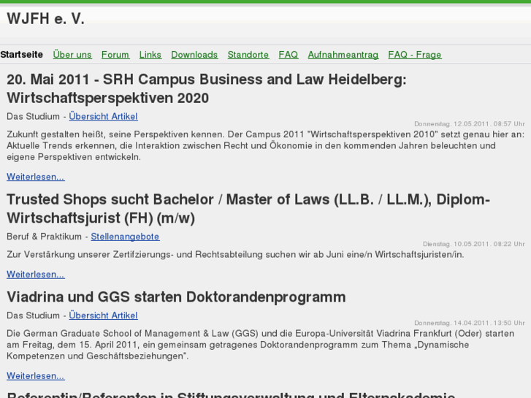Click the Das Studium label of Viadrina article
This screenshot has width=531, height=398.
click(x=33, y=315)
